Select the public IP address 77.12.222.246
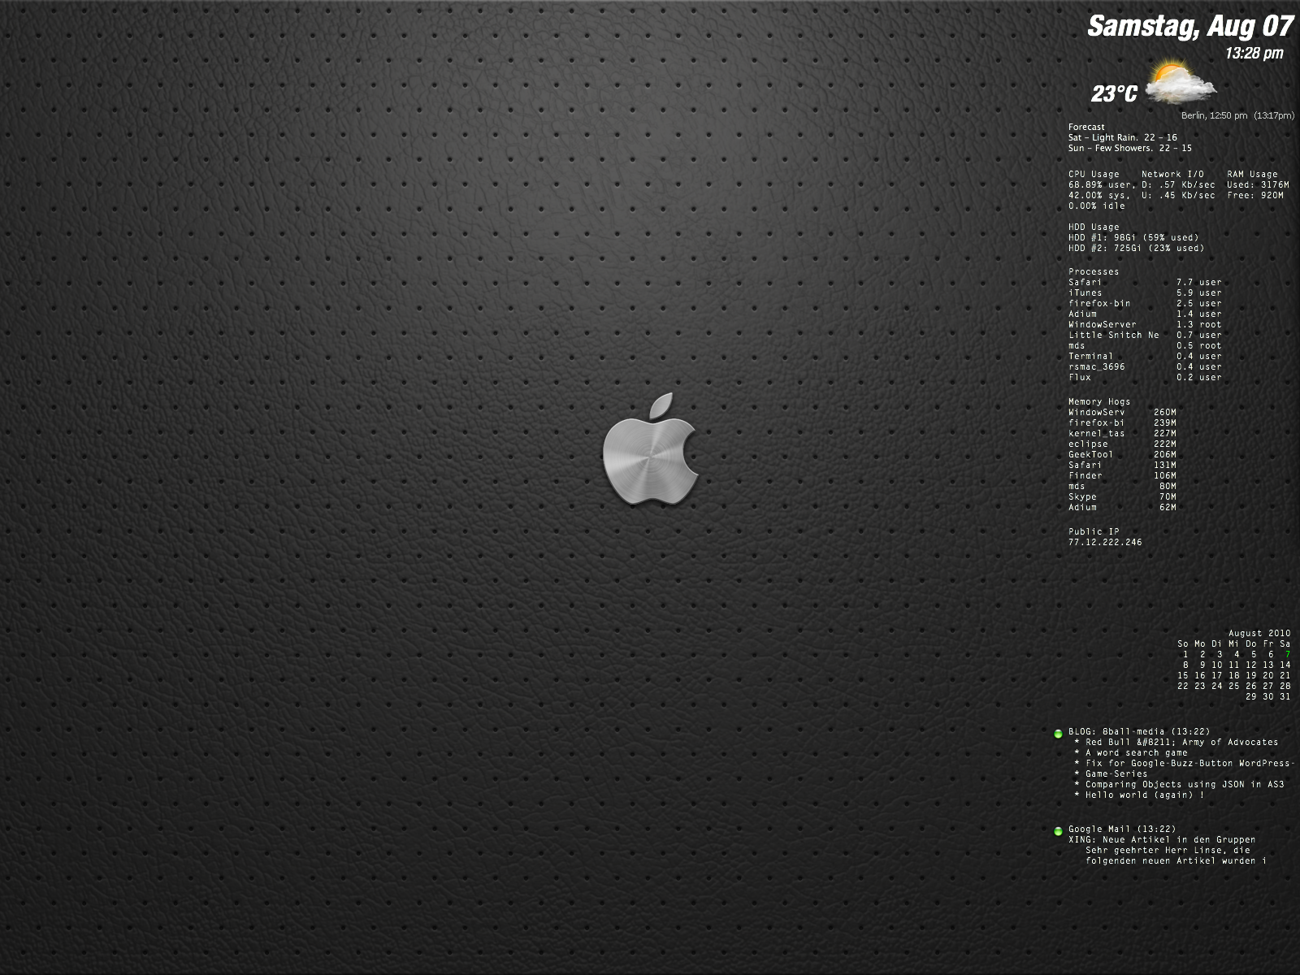Image resolution: width=1300 pixels, height=975 pixels. pos(1105,542)
